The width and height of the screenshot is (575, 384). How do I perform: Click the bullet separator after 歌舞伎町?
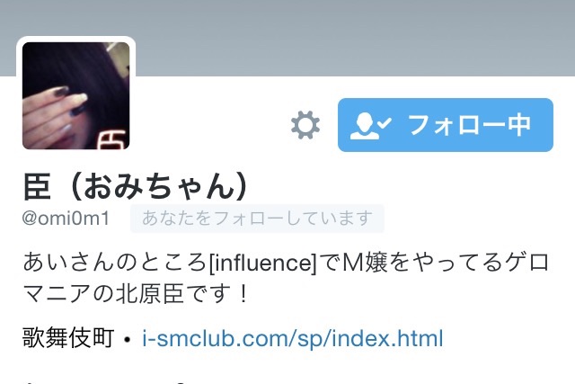tap(128, 340)
